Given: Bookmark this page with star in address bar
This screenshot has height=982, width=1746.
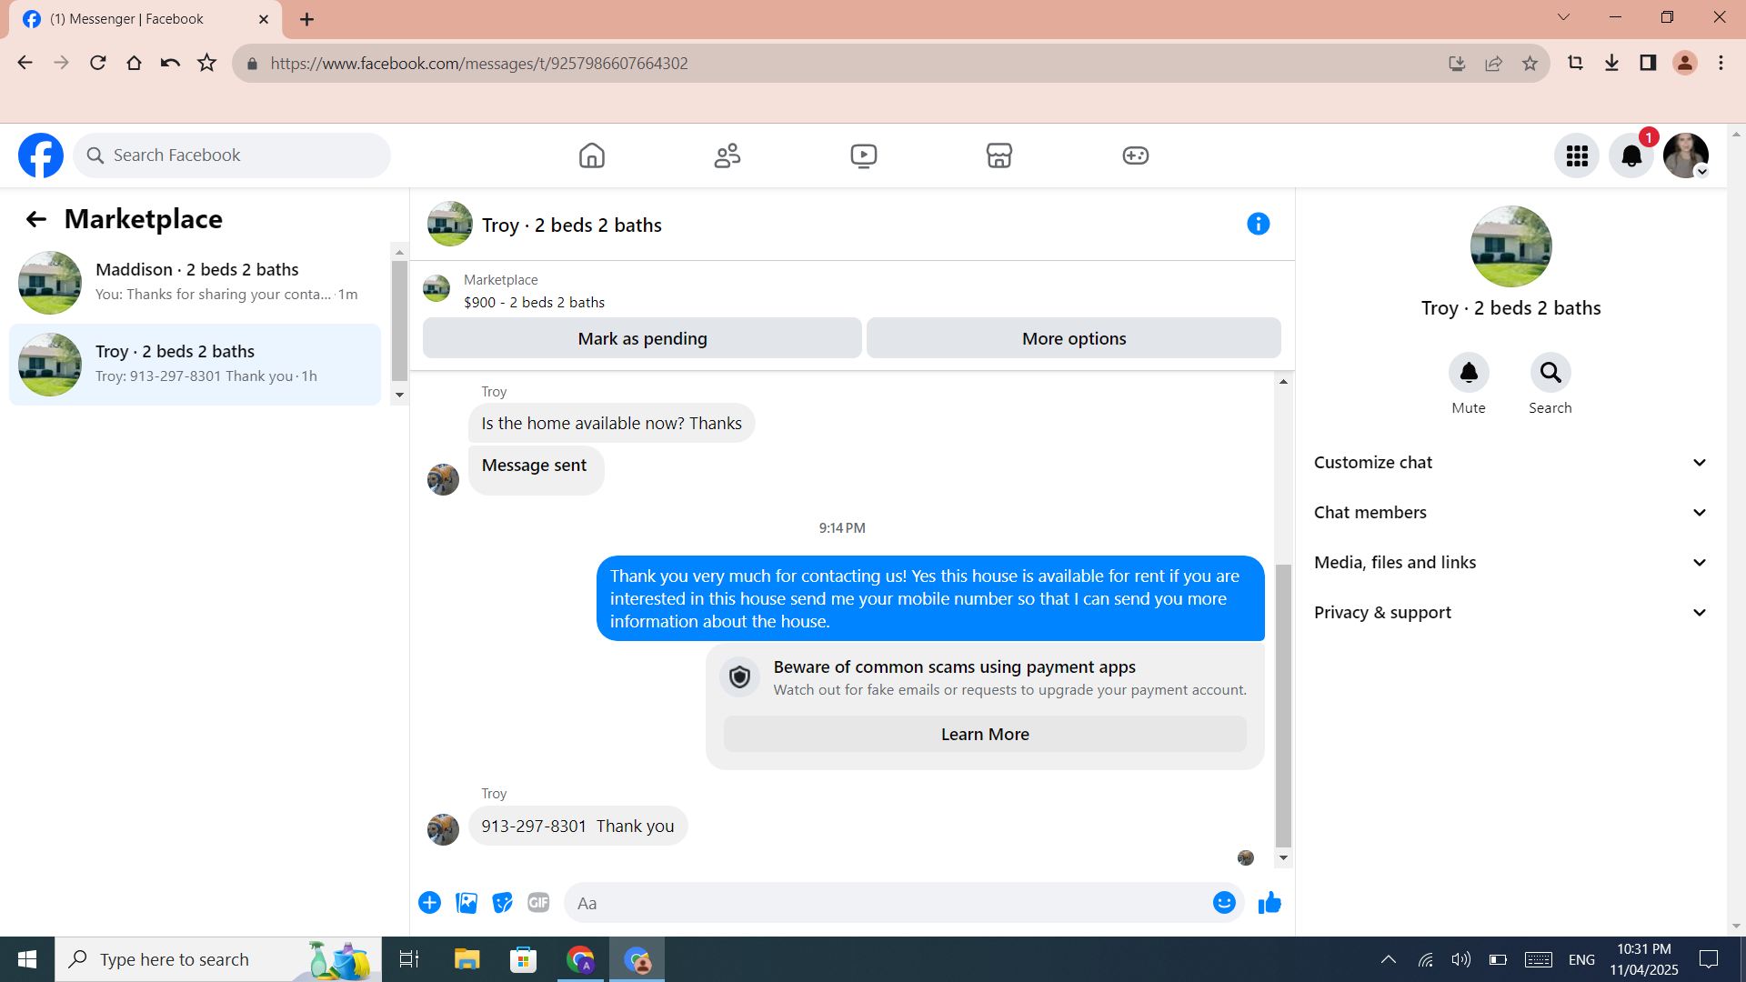Looking at the screenshot, I should click(1530, 64).
